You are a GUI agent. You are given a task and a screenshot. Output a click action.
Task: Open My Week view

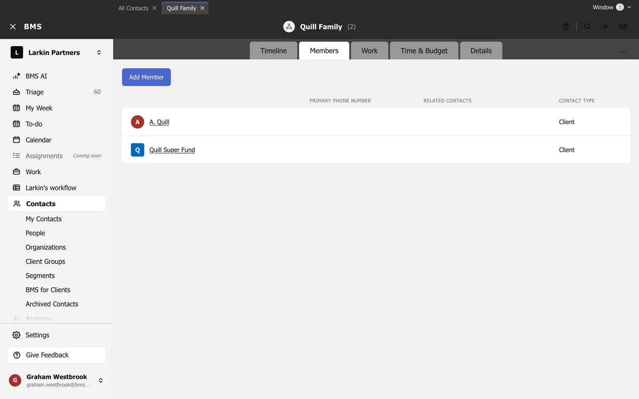tap(57, 108)
